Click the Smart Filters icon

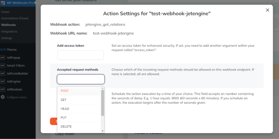[3, 65]
